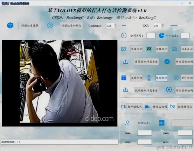
Task: Click 选择图像 button
Action: [x=136, y=49]
